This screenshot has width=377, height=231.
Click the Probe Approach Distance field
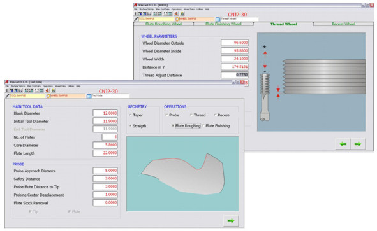tap(105, 171)
